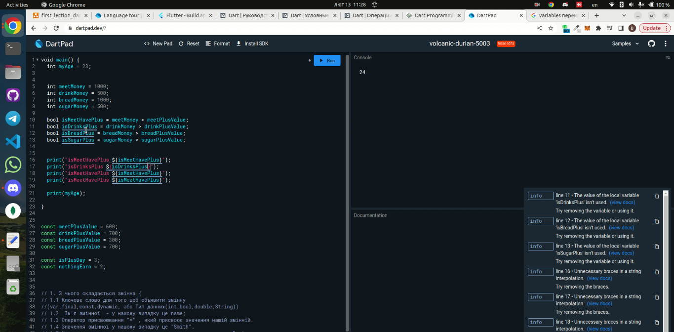Open the Chrome extensions puzzle icon
The image size is (674, 332).
[x=598, y=28]
